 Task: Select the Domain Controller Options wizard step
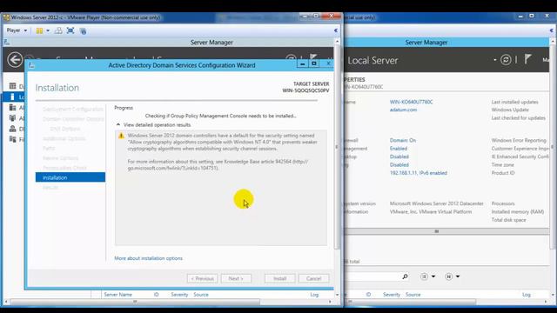pos(73,119)
